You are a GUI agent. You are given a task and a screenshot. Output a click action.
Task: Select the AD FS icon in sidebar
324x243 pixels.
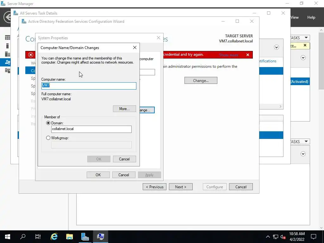[x=8, y=62]
